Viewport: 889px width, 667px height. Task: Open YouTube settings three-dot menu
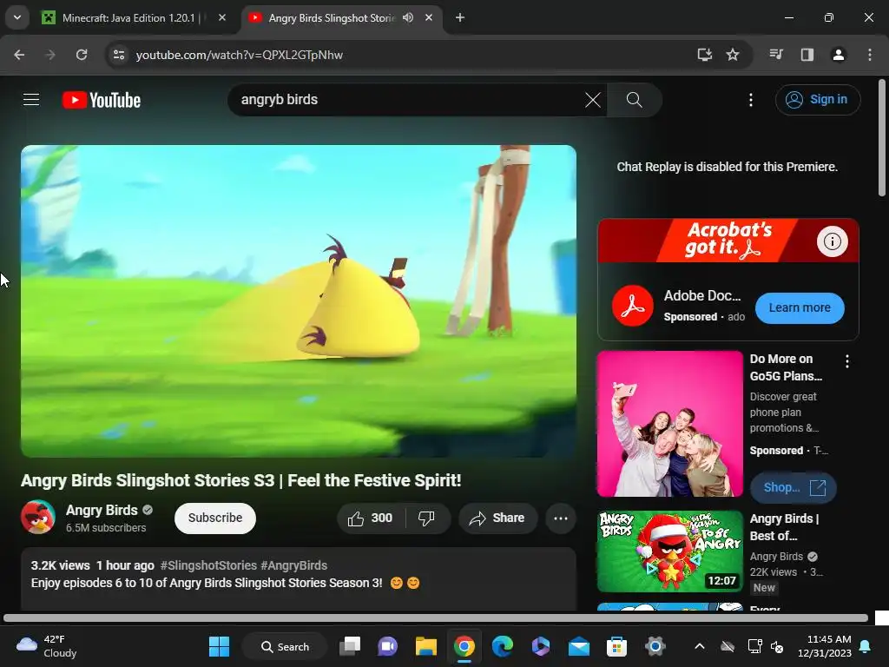(751, 100)
